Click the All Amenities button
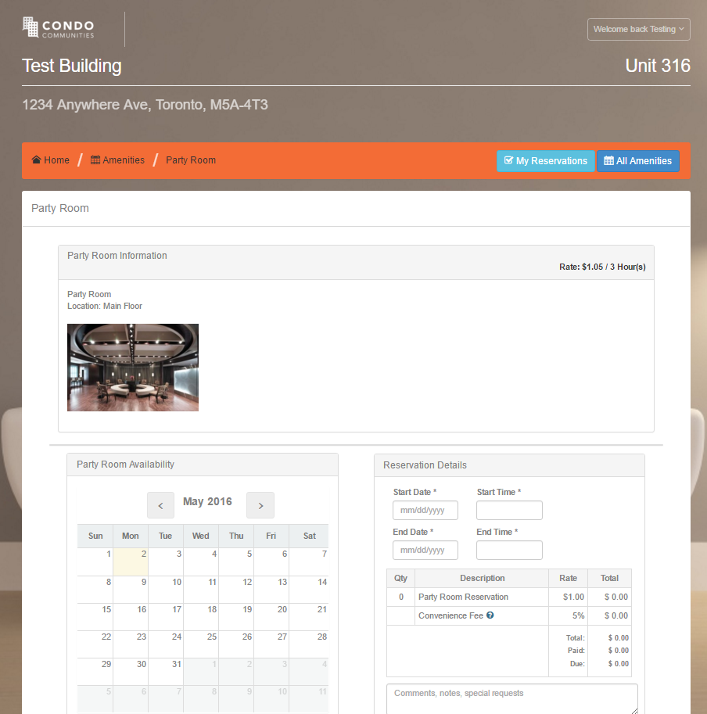 coord(638,161)
